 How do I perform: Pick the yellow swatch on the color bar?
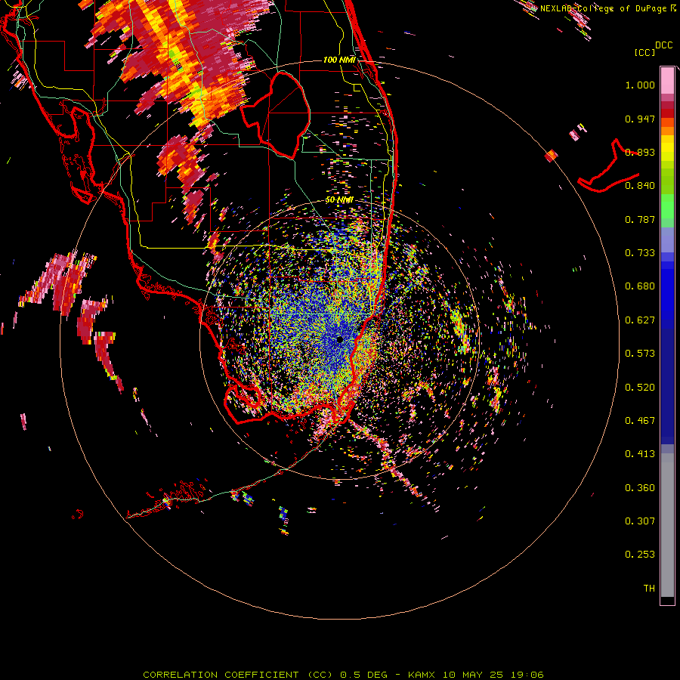[667, 148]
